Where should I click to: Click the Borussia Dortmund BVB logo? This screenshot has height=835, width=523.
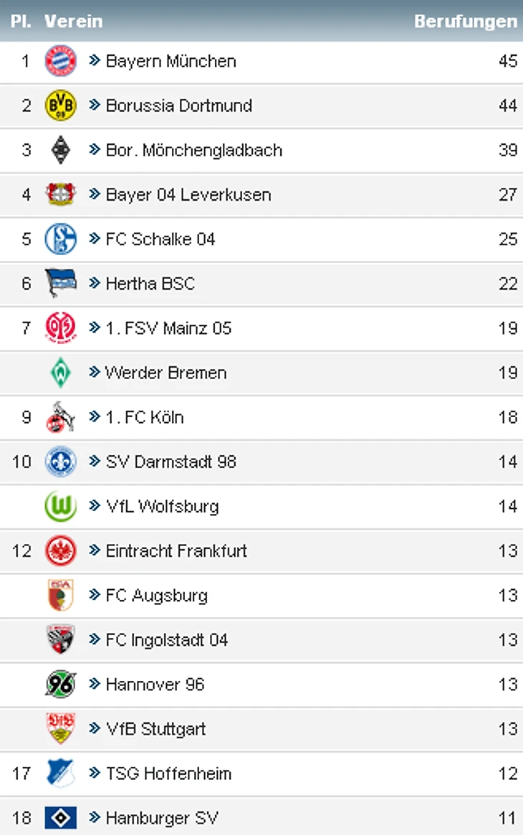pos(61,105)
